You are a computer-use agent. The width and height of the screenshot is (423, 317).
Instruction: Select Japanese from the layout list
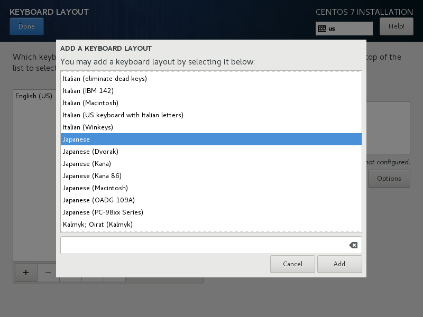tap(211, 139)
